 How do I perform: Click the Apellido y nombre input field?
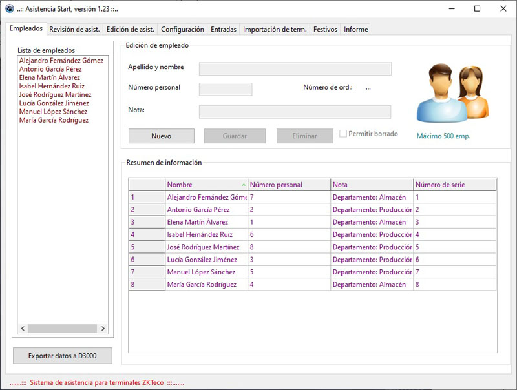coord(295,69)
